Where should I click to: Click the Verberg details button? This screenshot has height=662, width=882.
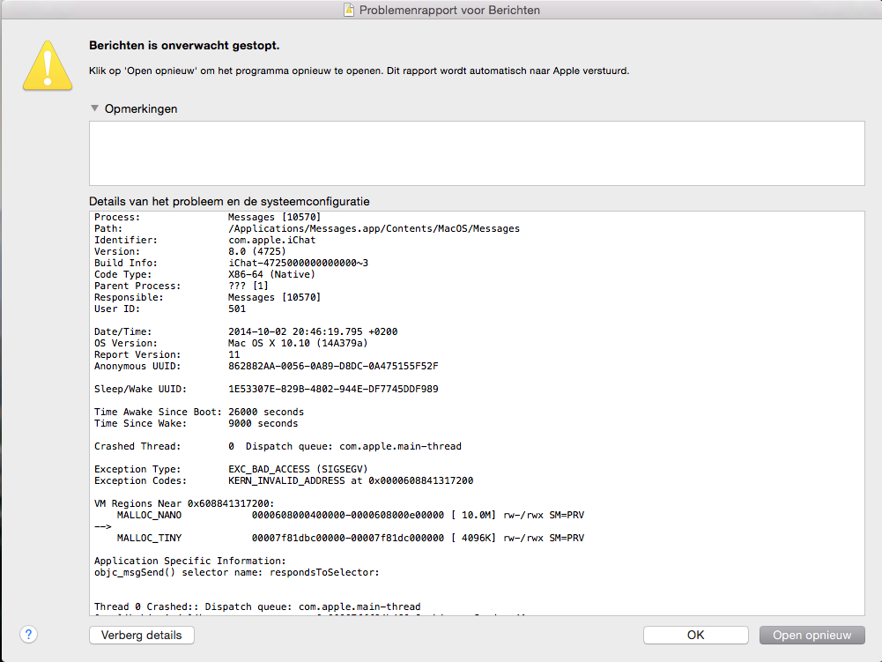point(142,635)
